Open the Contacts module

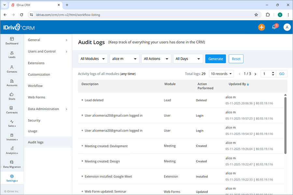point(12,69)
